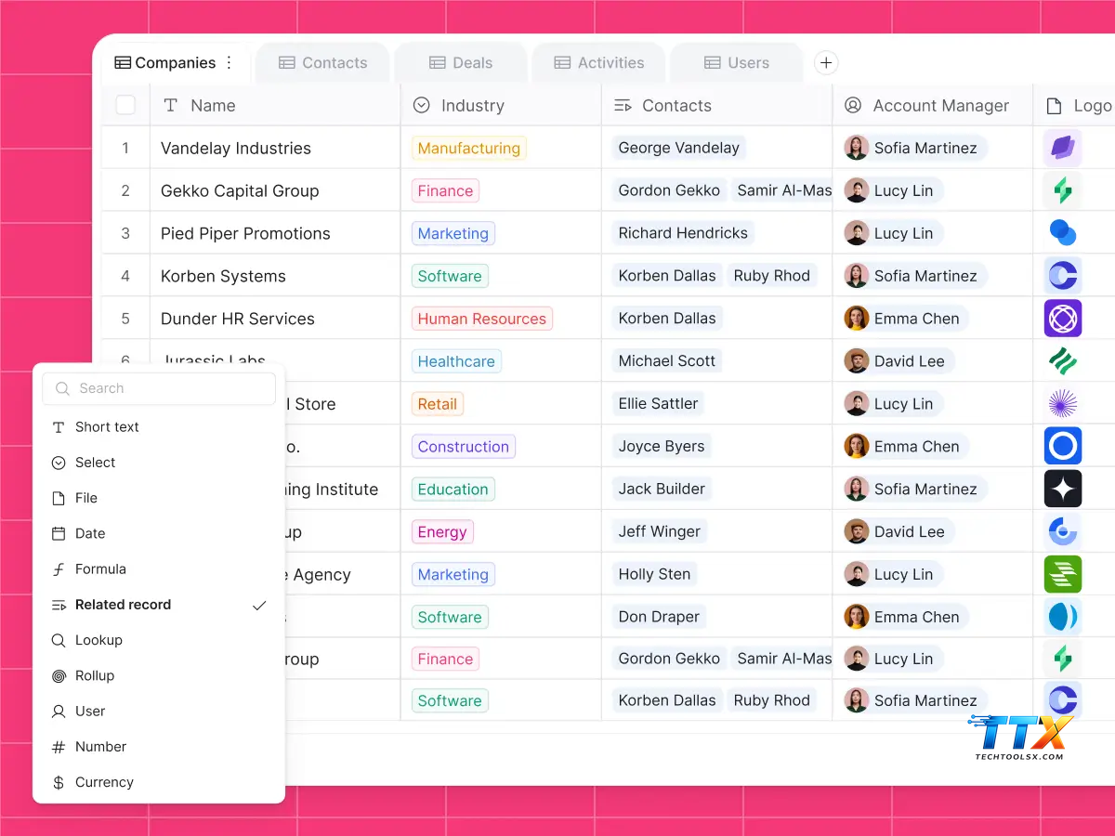Open the Contacts column header

click(717, 106)
